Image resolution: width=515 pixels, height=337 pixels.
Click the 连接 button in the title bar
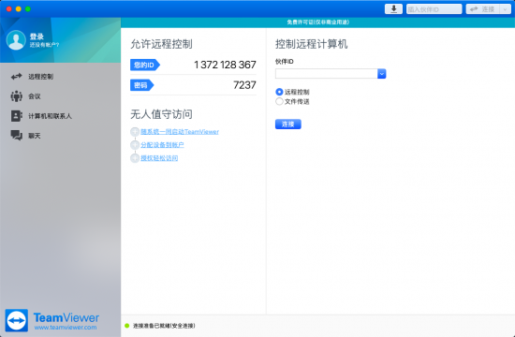tap(483, 9)
